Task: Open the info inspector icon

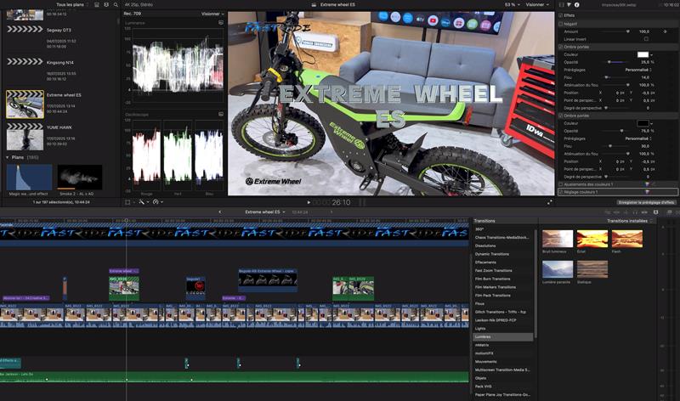Action: pos(577,5)
